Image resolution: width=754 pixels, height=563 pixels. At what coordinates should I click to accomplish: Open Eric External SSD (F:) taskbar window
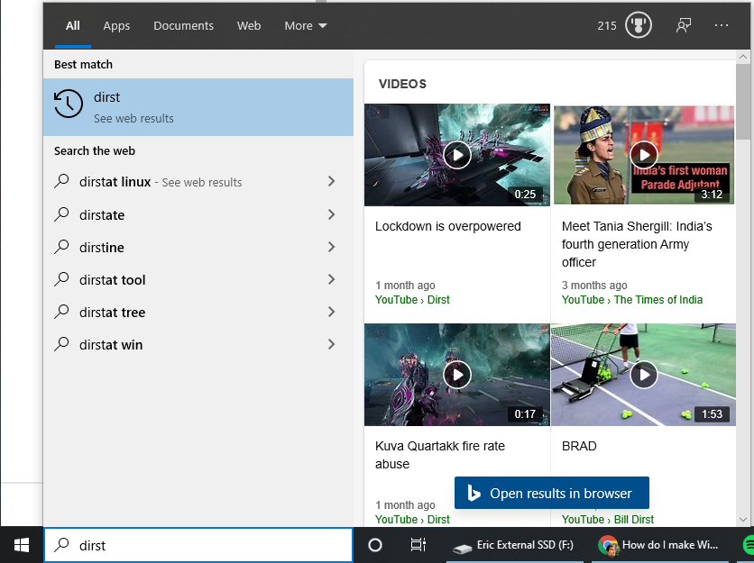pyautogui.click(x=515, y=545)
